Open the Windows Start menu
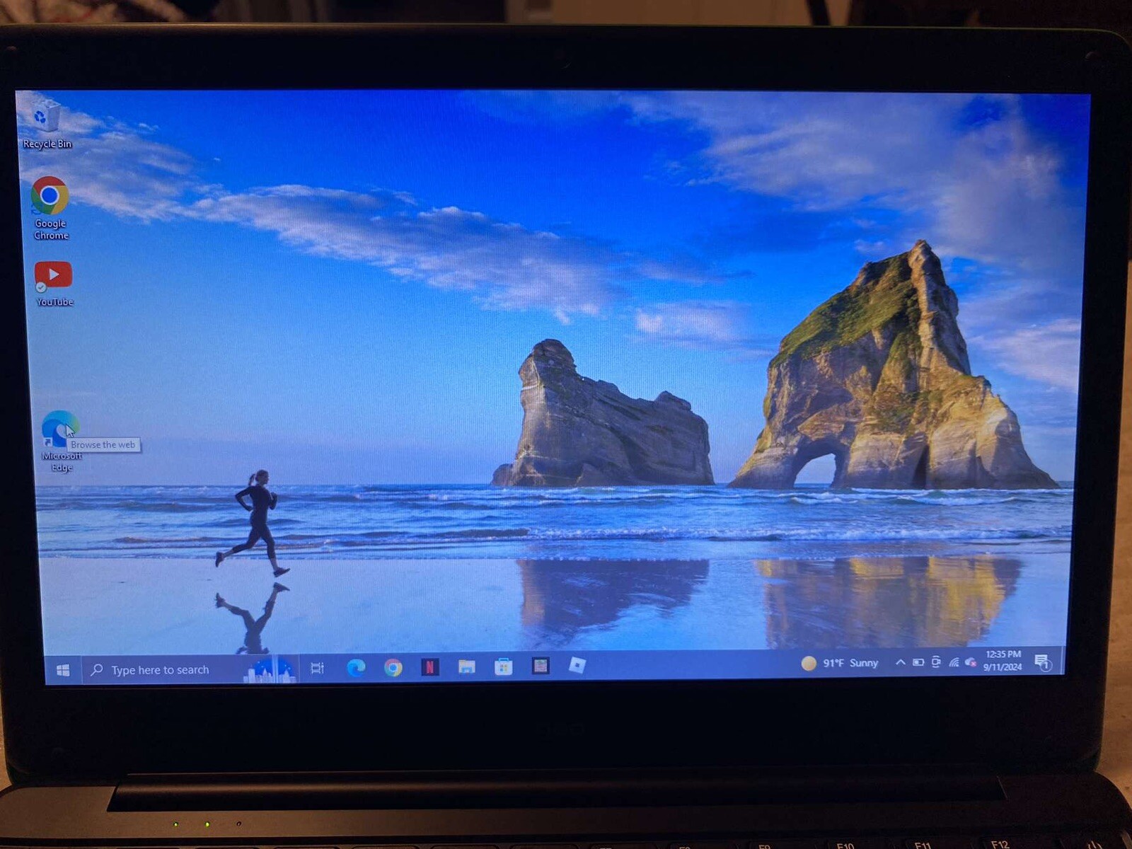Image resolution: width=1132 pixels, height=849 pixels. click(62, 670)
